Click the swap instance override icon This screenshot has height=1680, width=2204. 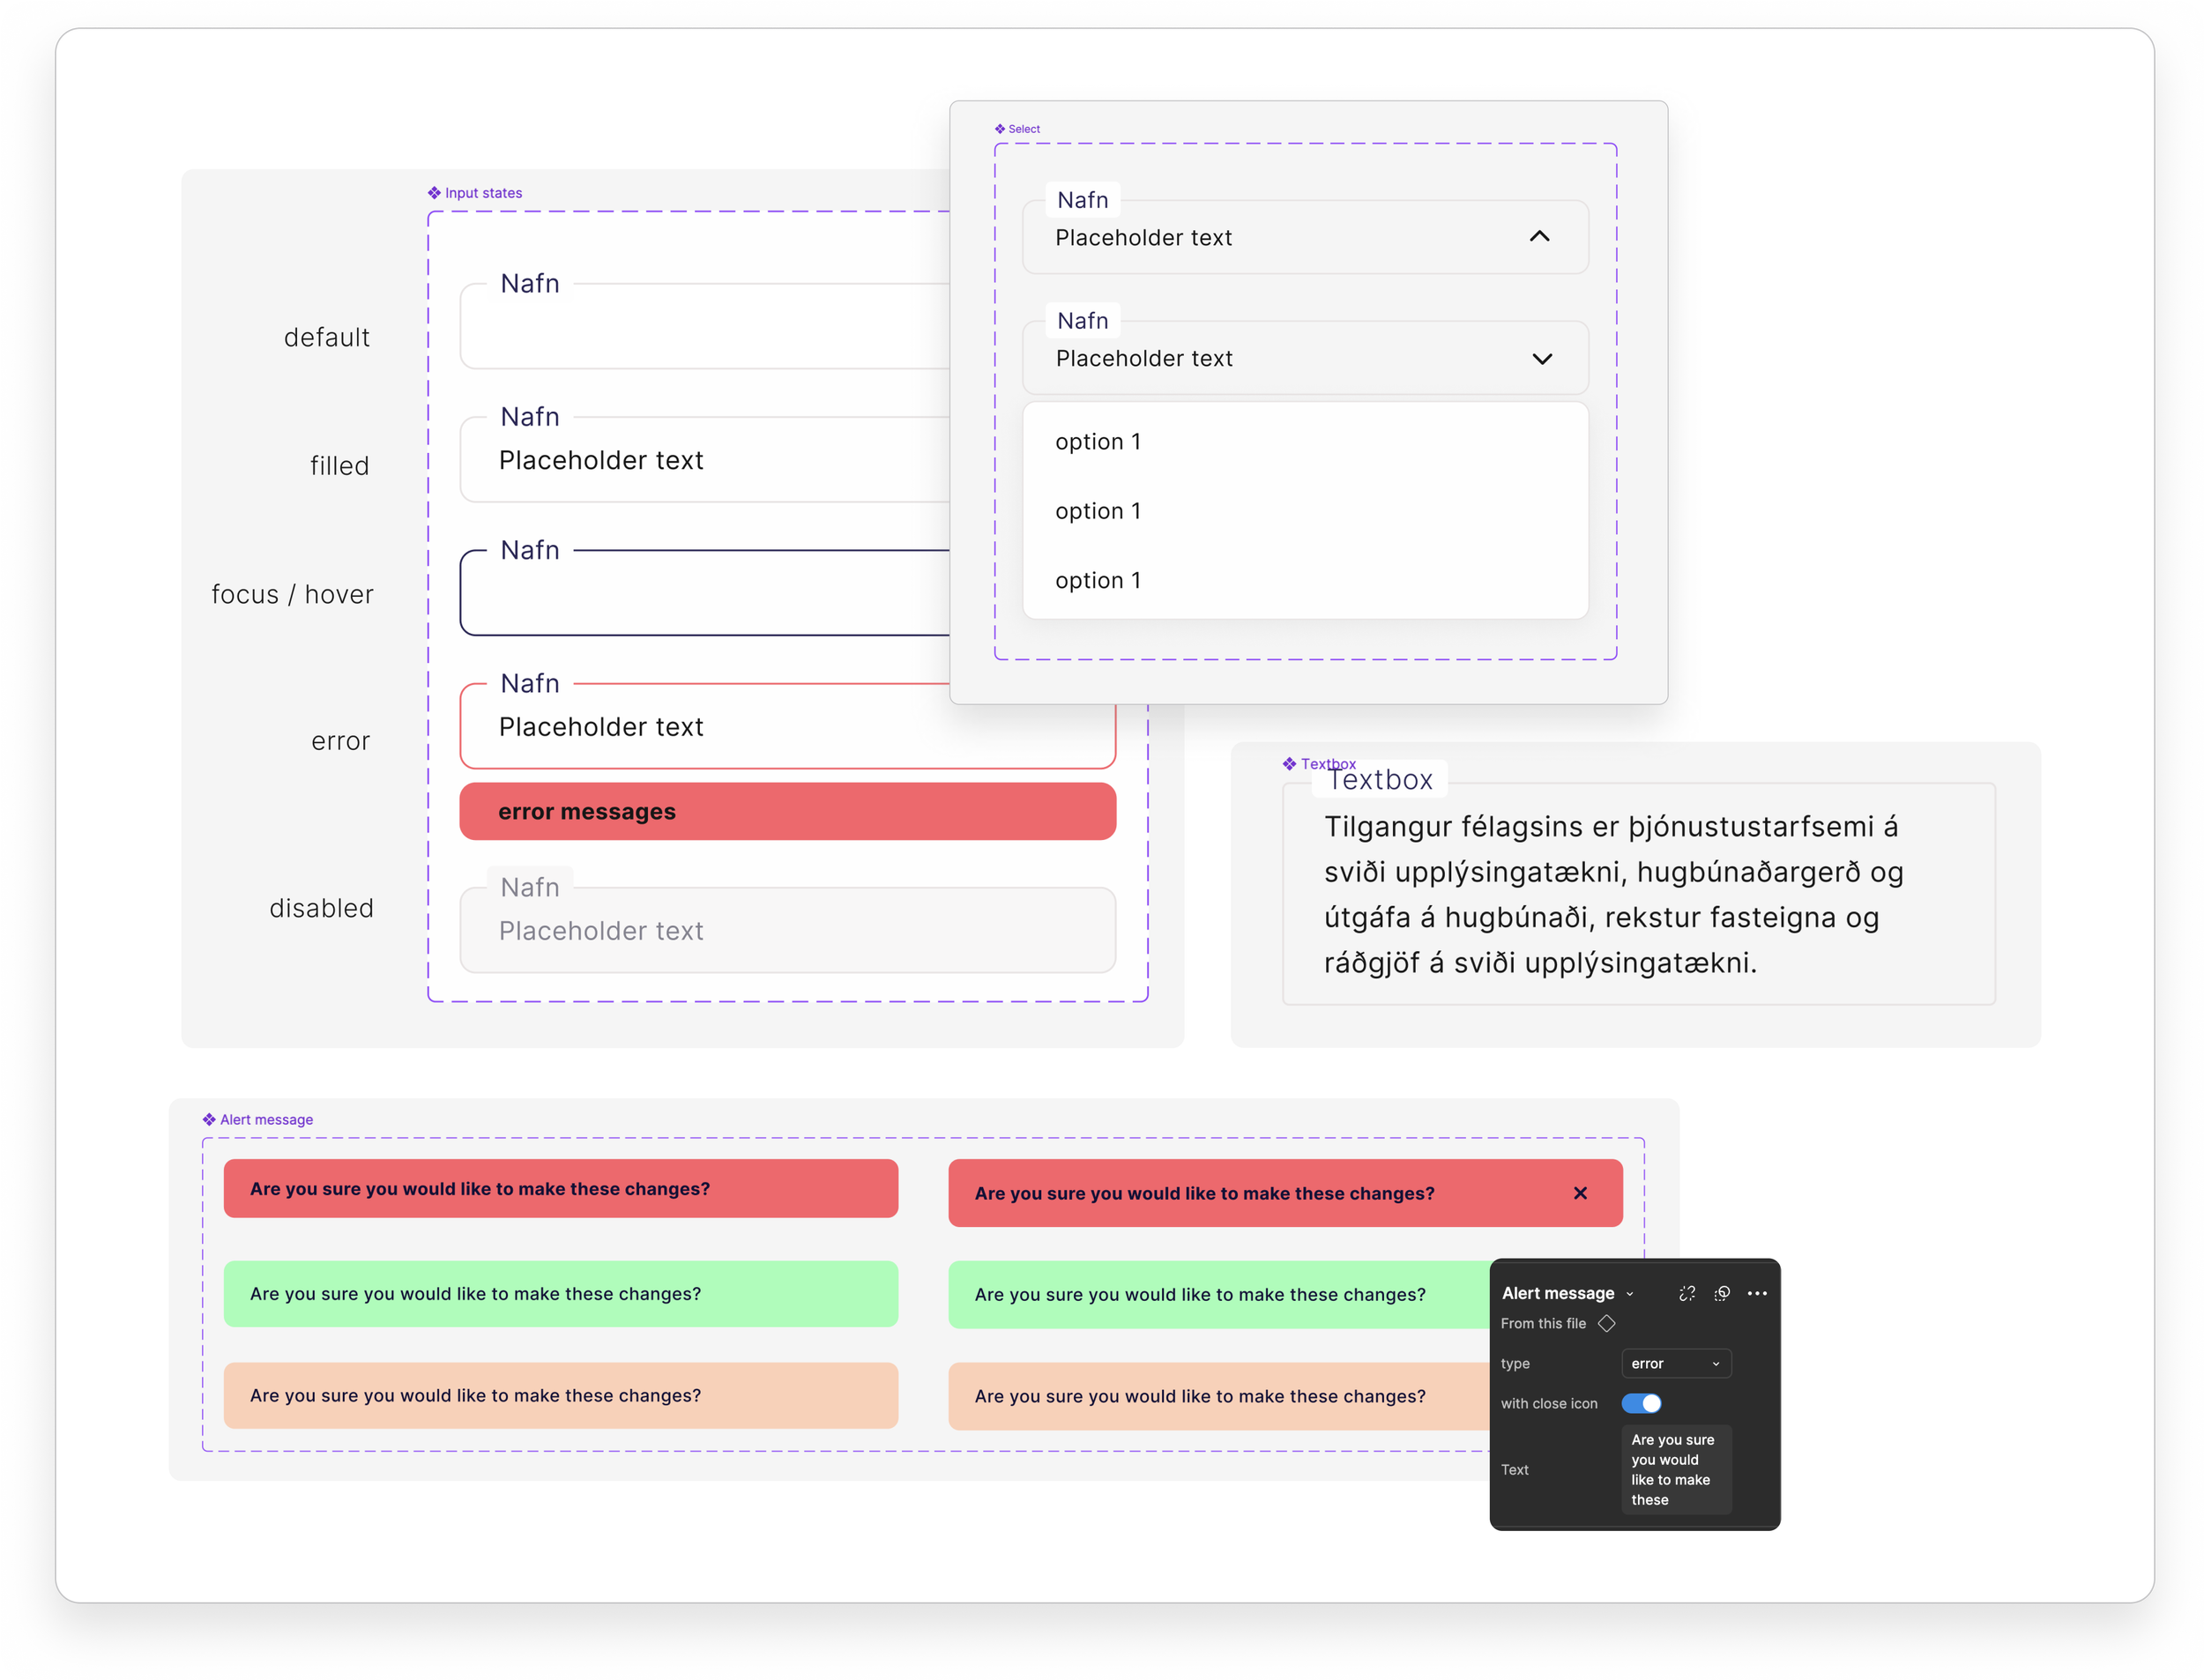tap(1722, 1293)
